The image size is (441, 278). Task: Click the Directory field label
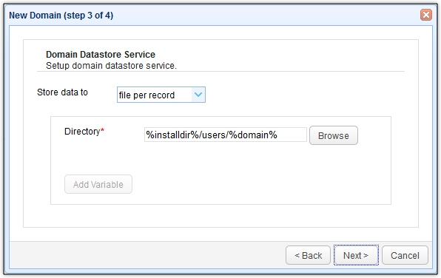click(x=84, y=132)
